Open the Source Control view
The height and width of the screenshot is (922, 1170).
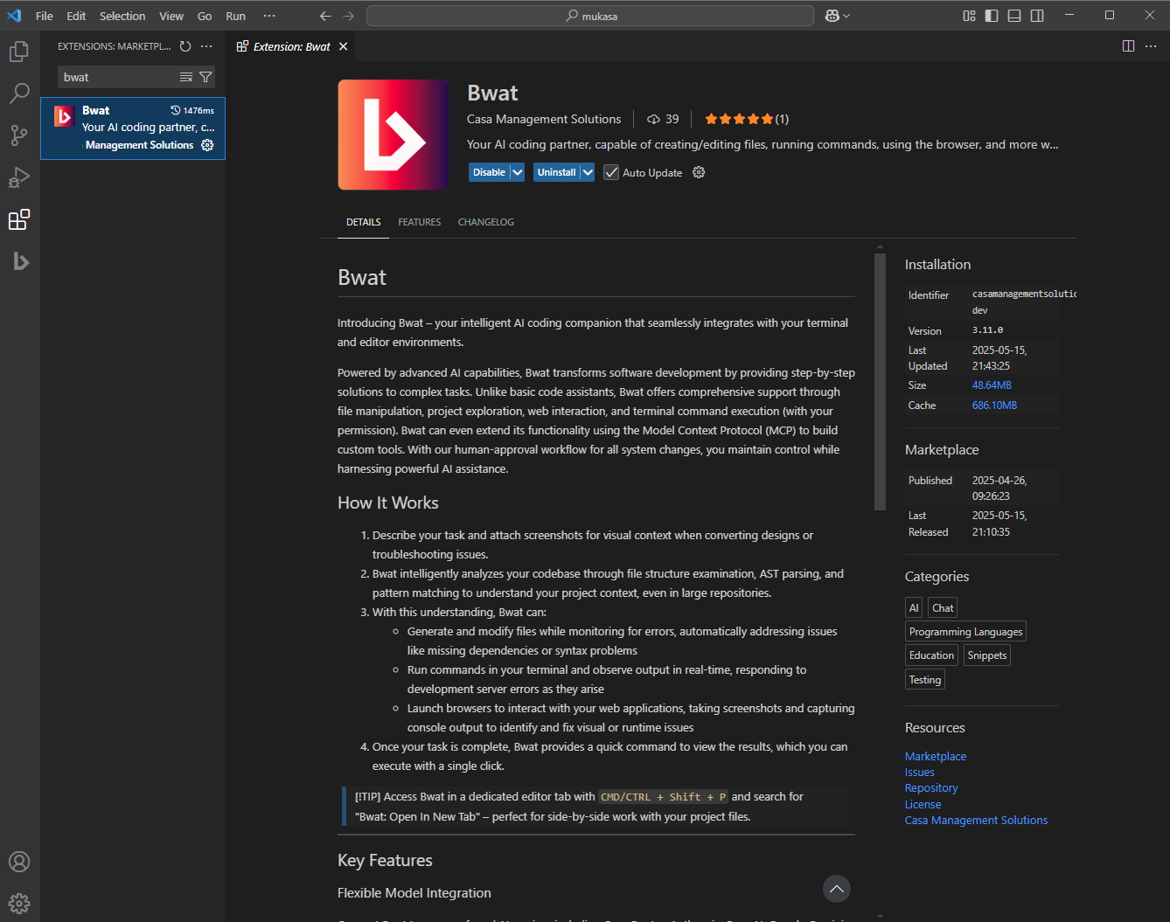(19, 135)
